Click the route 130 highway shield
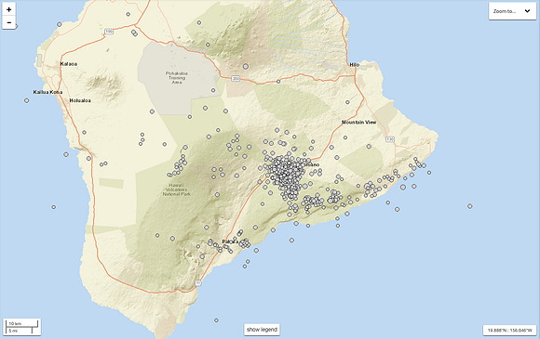540x339 pixels. coord(390,139)
